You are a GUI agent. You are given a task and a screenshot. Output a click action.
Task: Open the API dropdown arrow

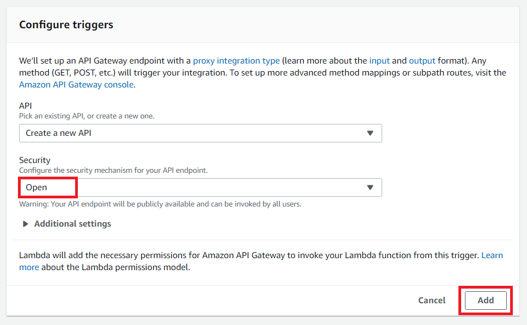coord(370,133)
